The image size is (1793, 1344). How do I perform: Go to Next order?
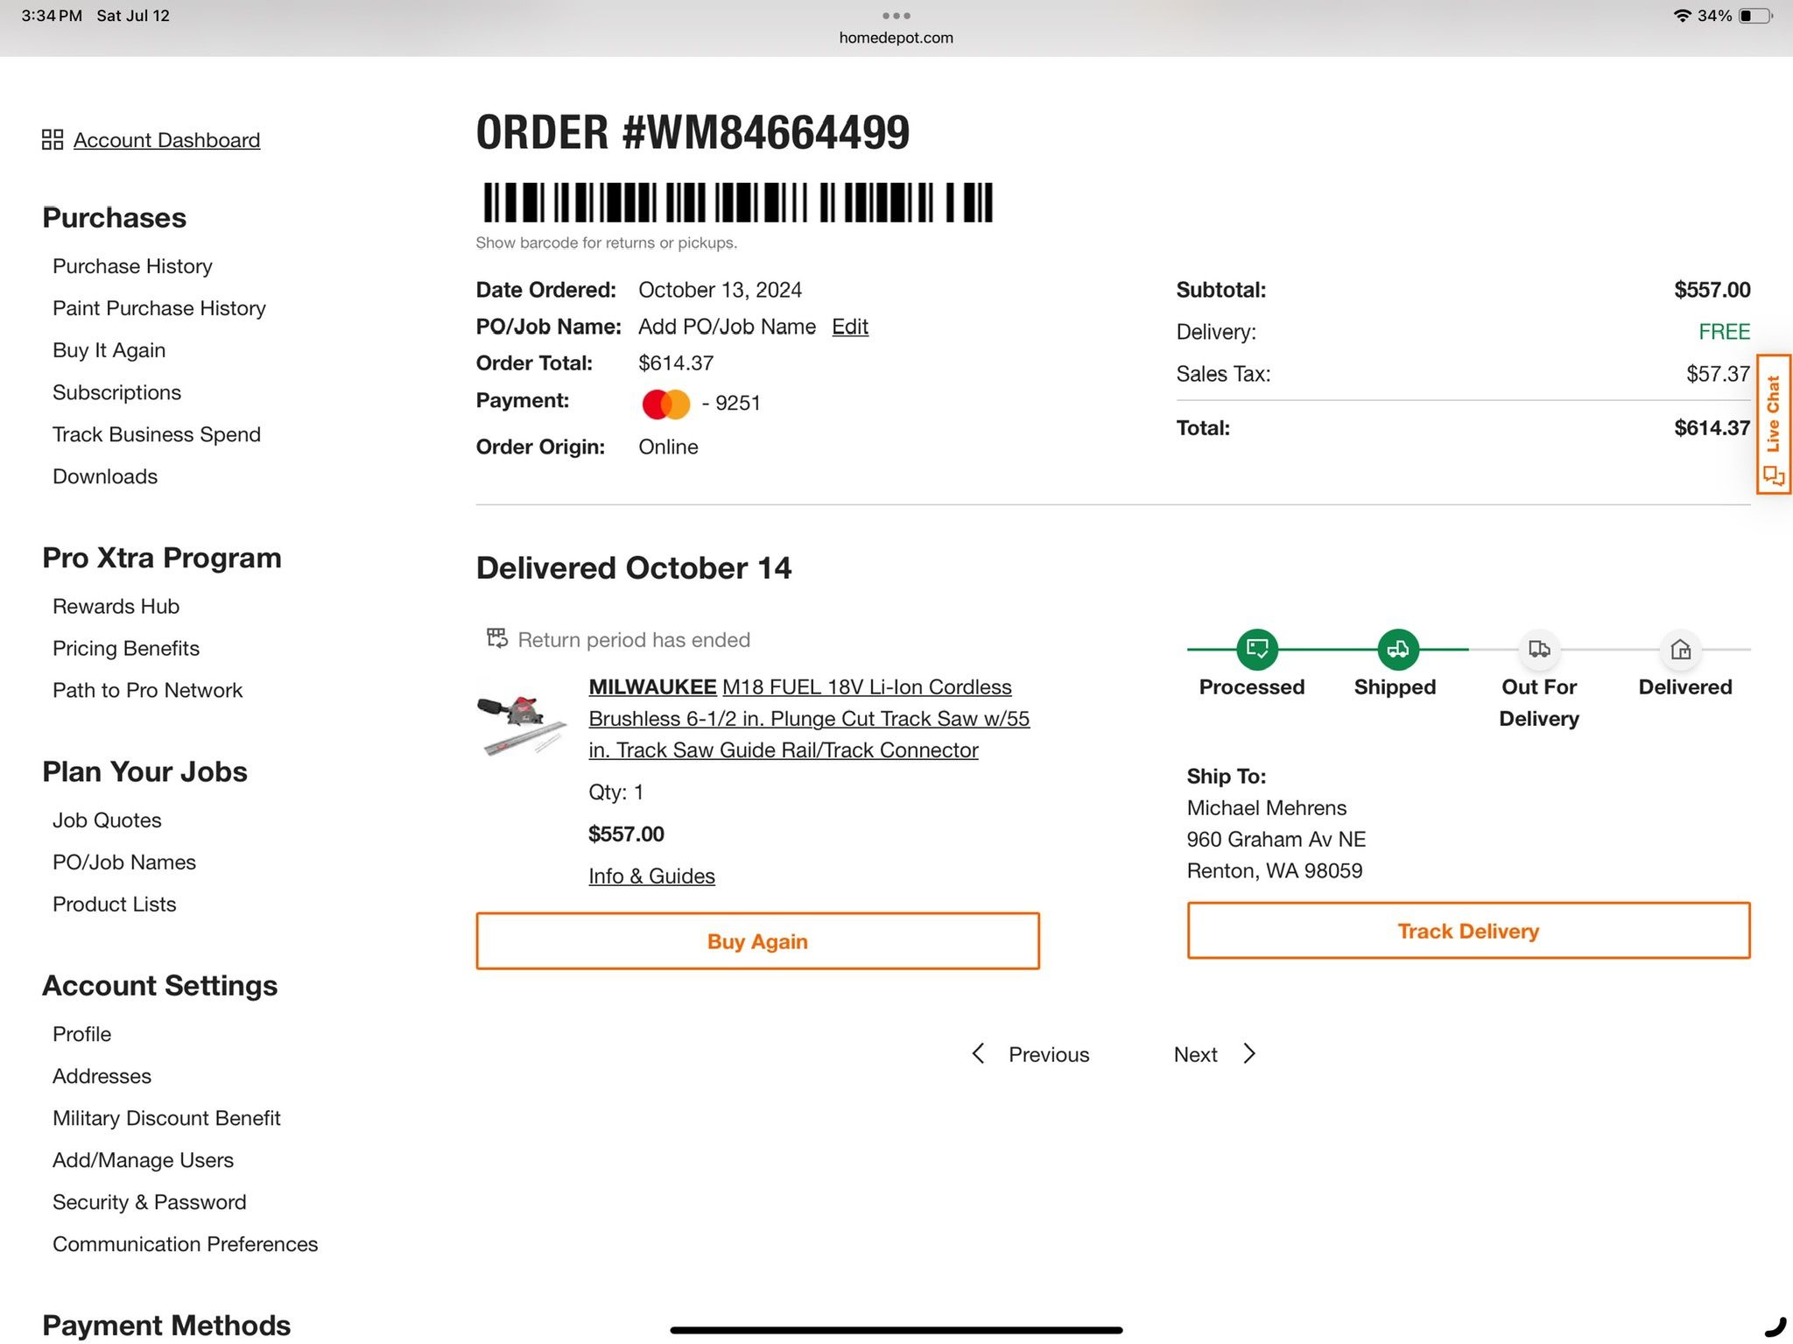[x=1215, y=1054]
